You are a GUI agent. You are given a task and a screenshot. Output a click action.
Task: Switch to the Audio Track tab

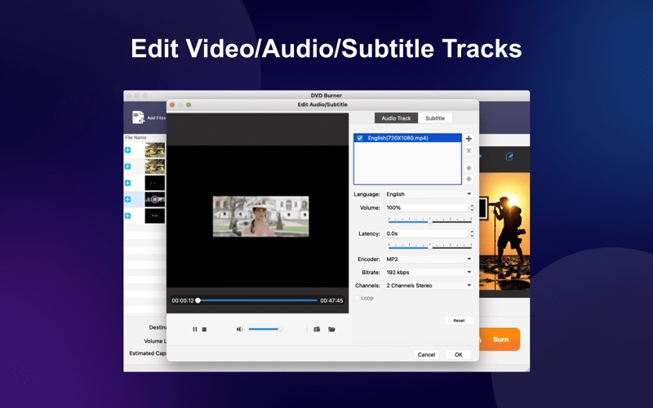396,118
